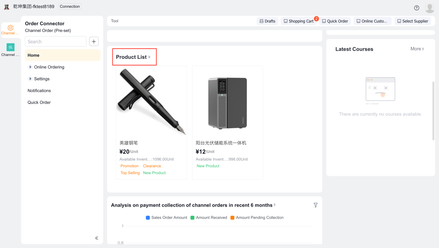Click the help question mark icon
This screenshot has width=439, height=248.
tap(416, 8)
